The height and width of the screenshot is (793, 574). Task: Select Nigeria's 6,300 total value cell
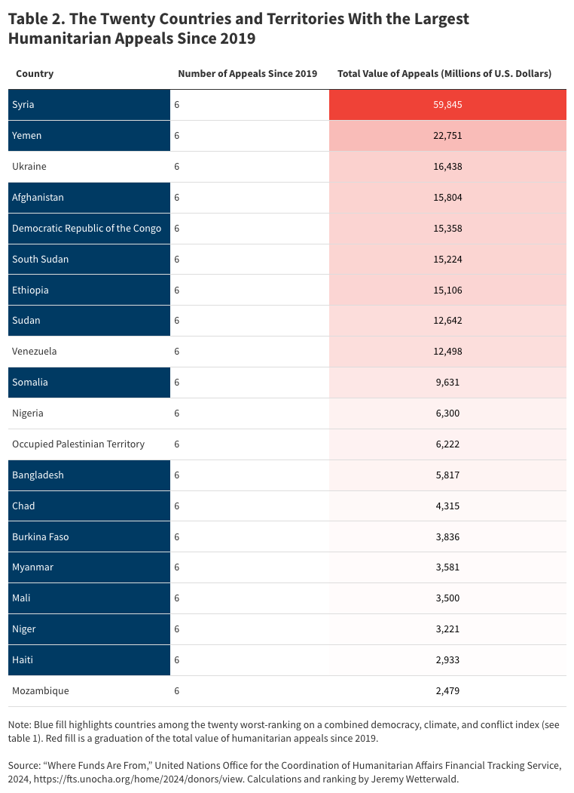point(447,413)
